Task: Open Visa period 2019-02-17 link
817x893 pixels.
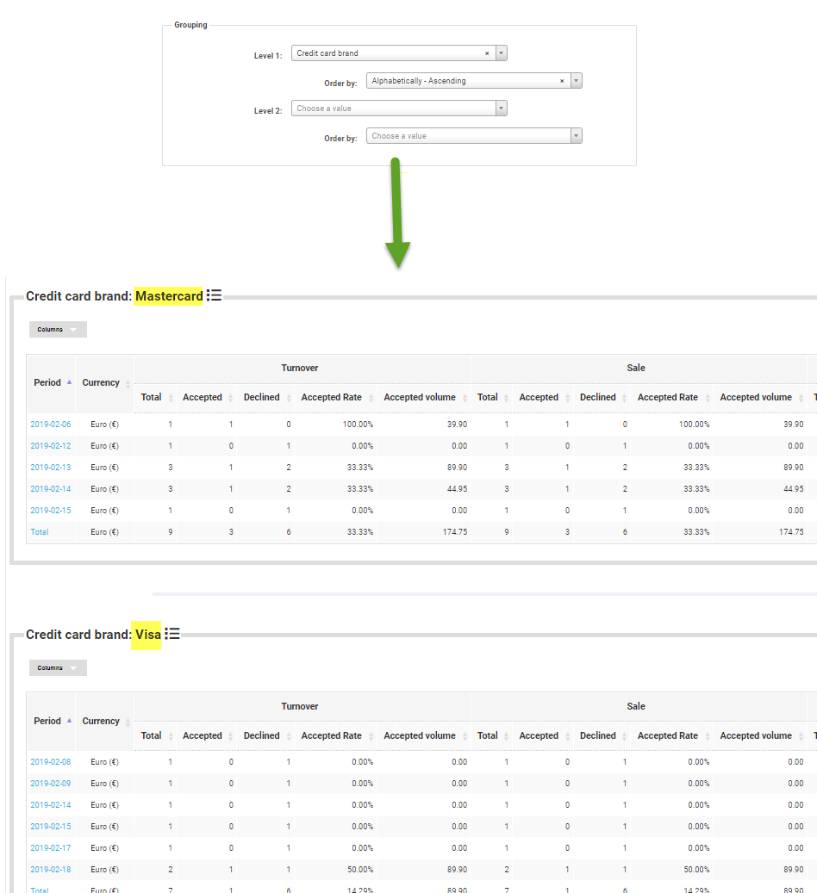Action: (51, 848)
